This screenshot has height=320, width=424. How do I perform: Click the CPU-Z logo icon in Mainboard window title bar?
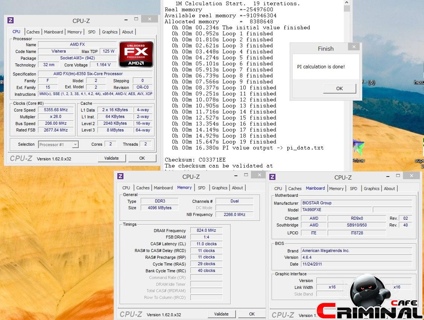pos(272,177)
